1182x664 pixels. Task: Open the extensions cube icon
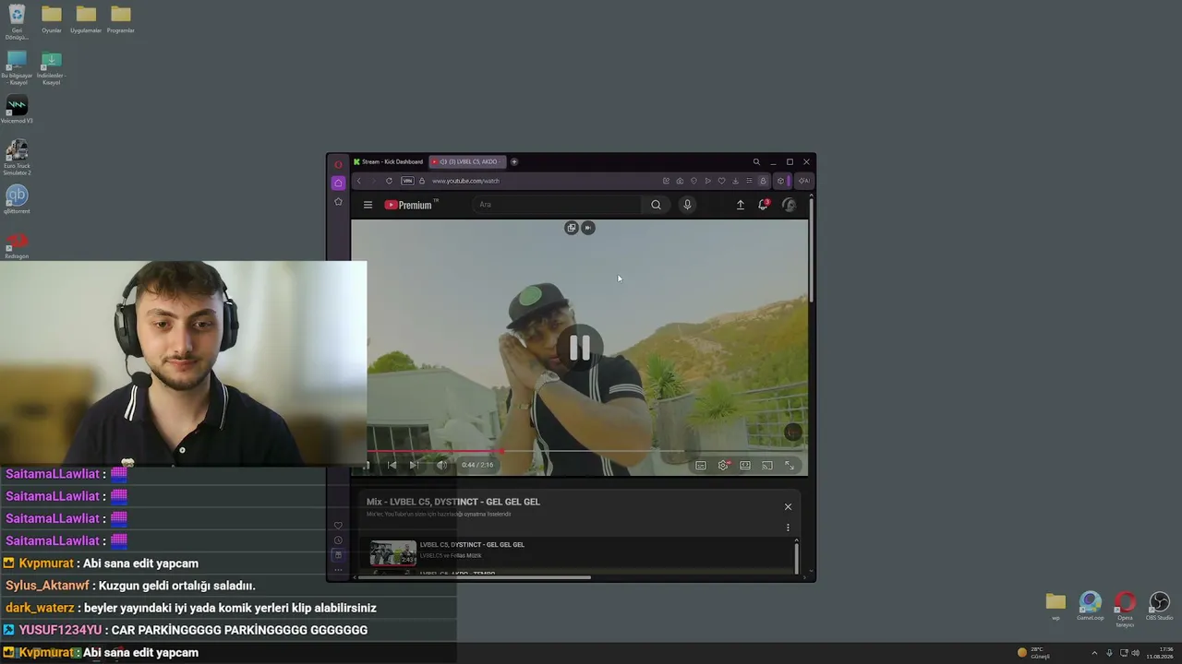tap(780, 181)
